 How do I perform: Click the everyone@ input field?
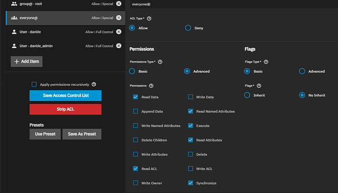tap(234, 4)
